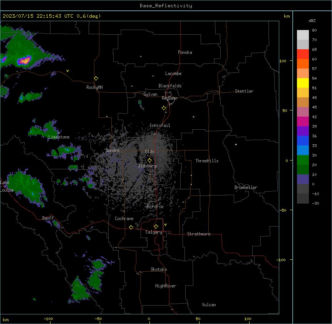Click the Base_Reflectivity title
The width and height of the screenshot is (332, 324).
point(166,6)
